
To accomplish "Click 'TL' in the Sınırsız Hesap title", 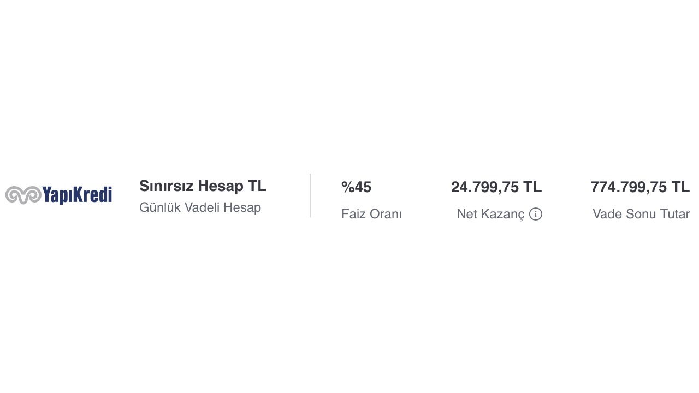I will click(257, 186).
